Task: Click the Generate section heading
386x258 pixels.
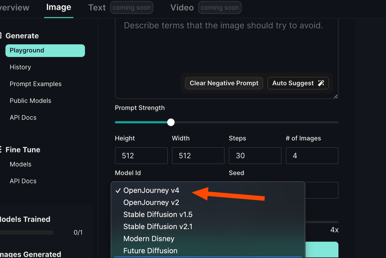Action: coord(22,36)
